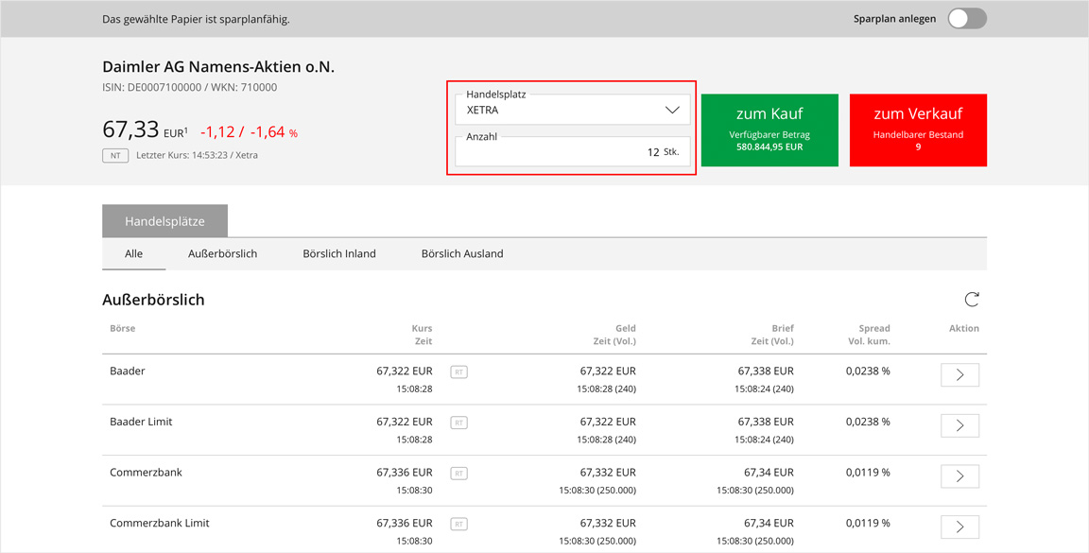
Task: Switch to the Börslich Inland tab
Action: 339,253
